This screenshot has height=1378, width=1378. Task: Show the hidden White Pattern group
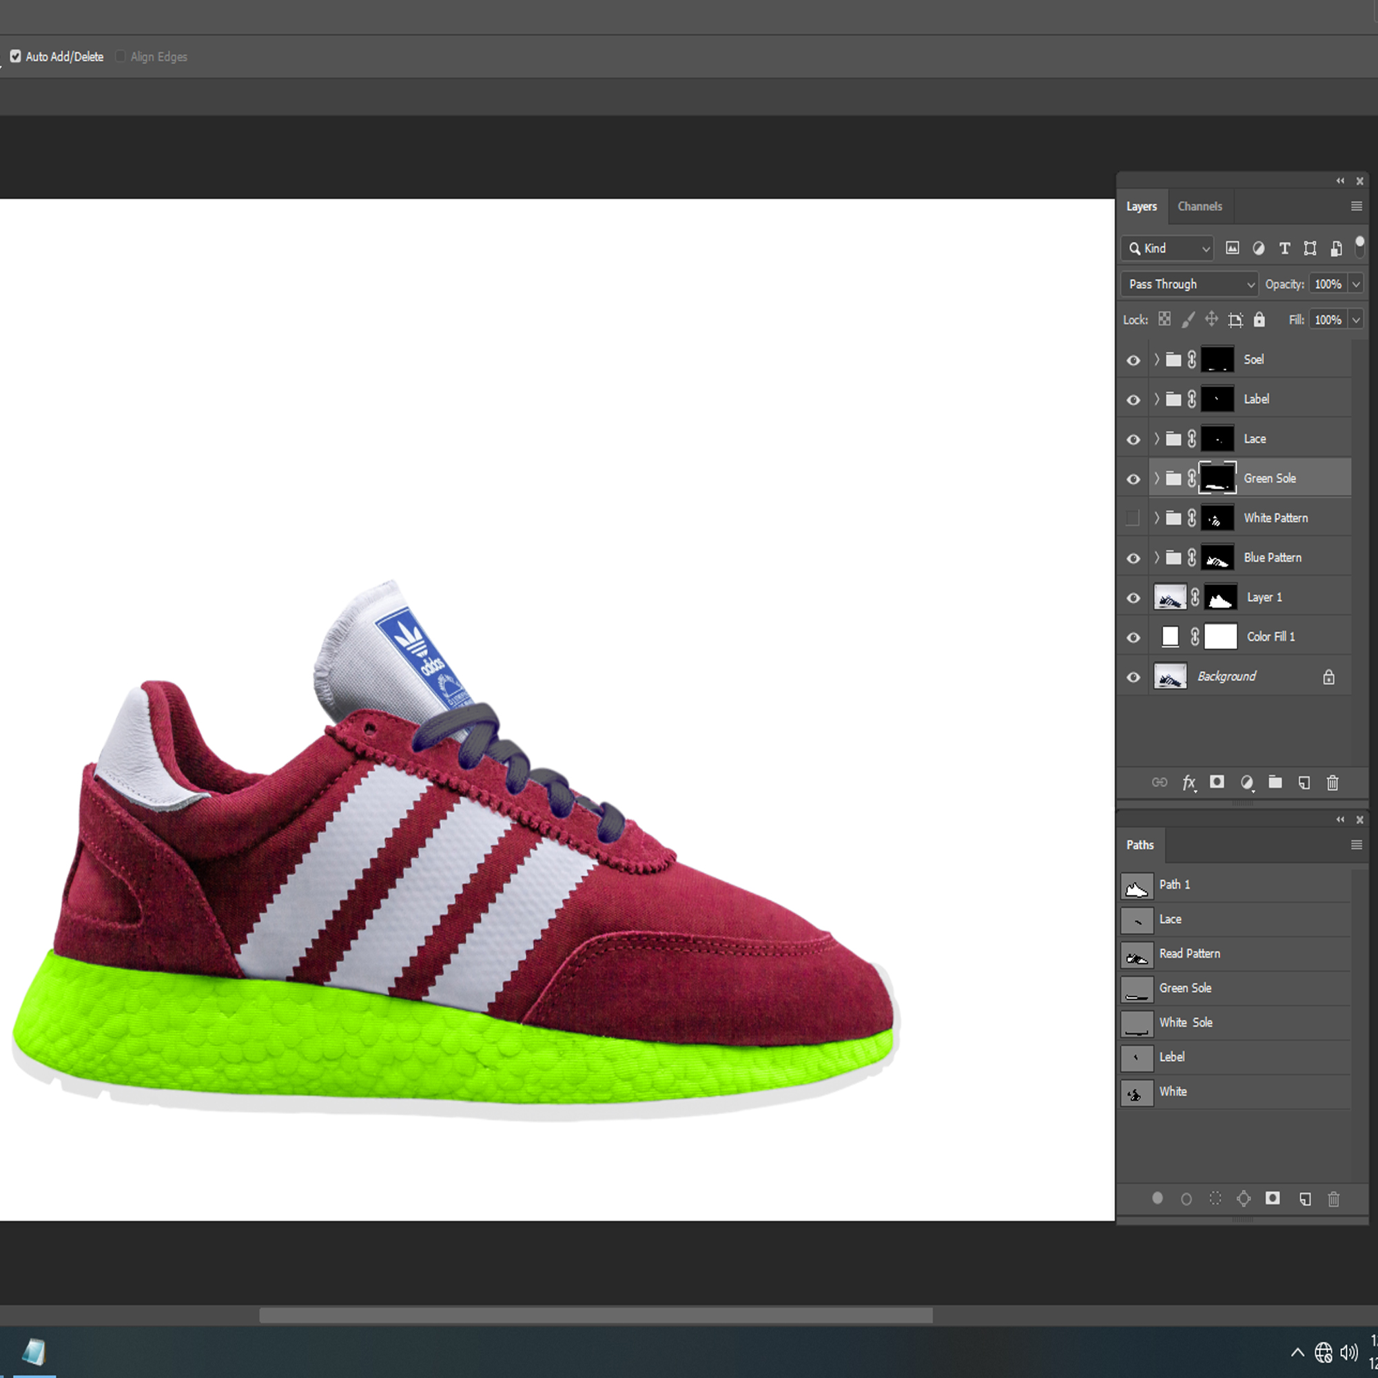click(1132, 518)
